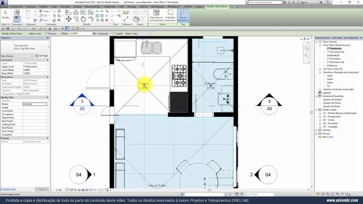Viewport: 363px width, 204px height.
Task: Open the Properties help link
Action: tap(8, 189)
